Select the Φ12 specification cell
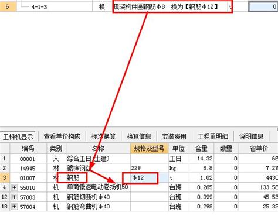 tap(149, 178)
